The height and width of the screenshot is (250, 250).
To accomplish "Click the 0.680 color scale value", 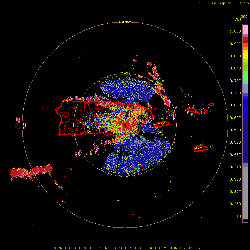I will [x=235, y=105].
